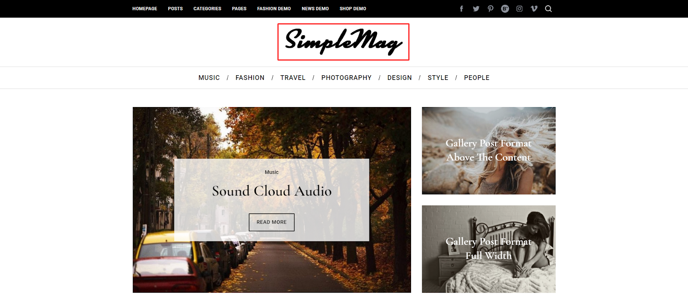Screen dimensions: 688x303
Task: Open the Behance social icon
Action: coord(505,9)
